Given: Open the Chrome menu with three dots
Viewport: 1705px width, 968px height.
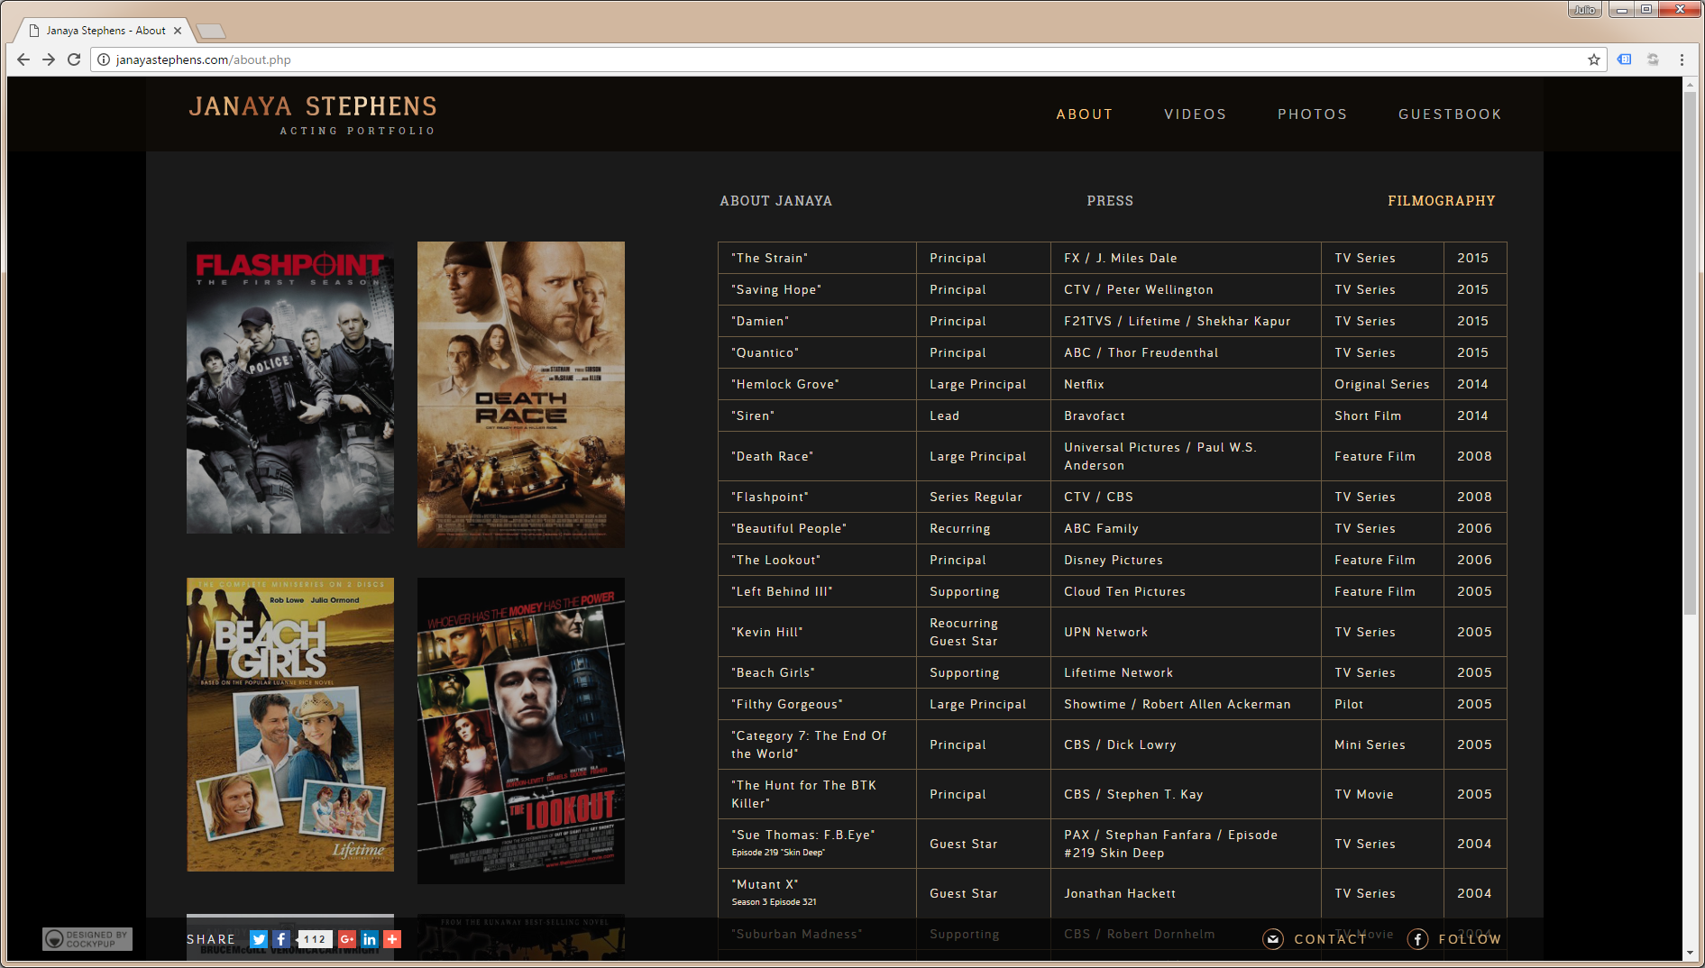Looking at the screenshot, I should pos(1682,59).
